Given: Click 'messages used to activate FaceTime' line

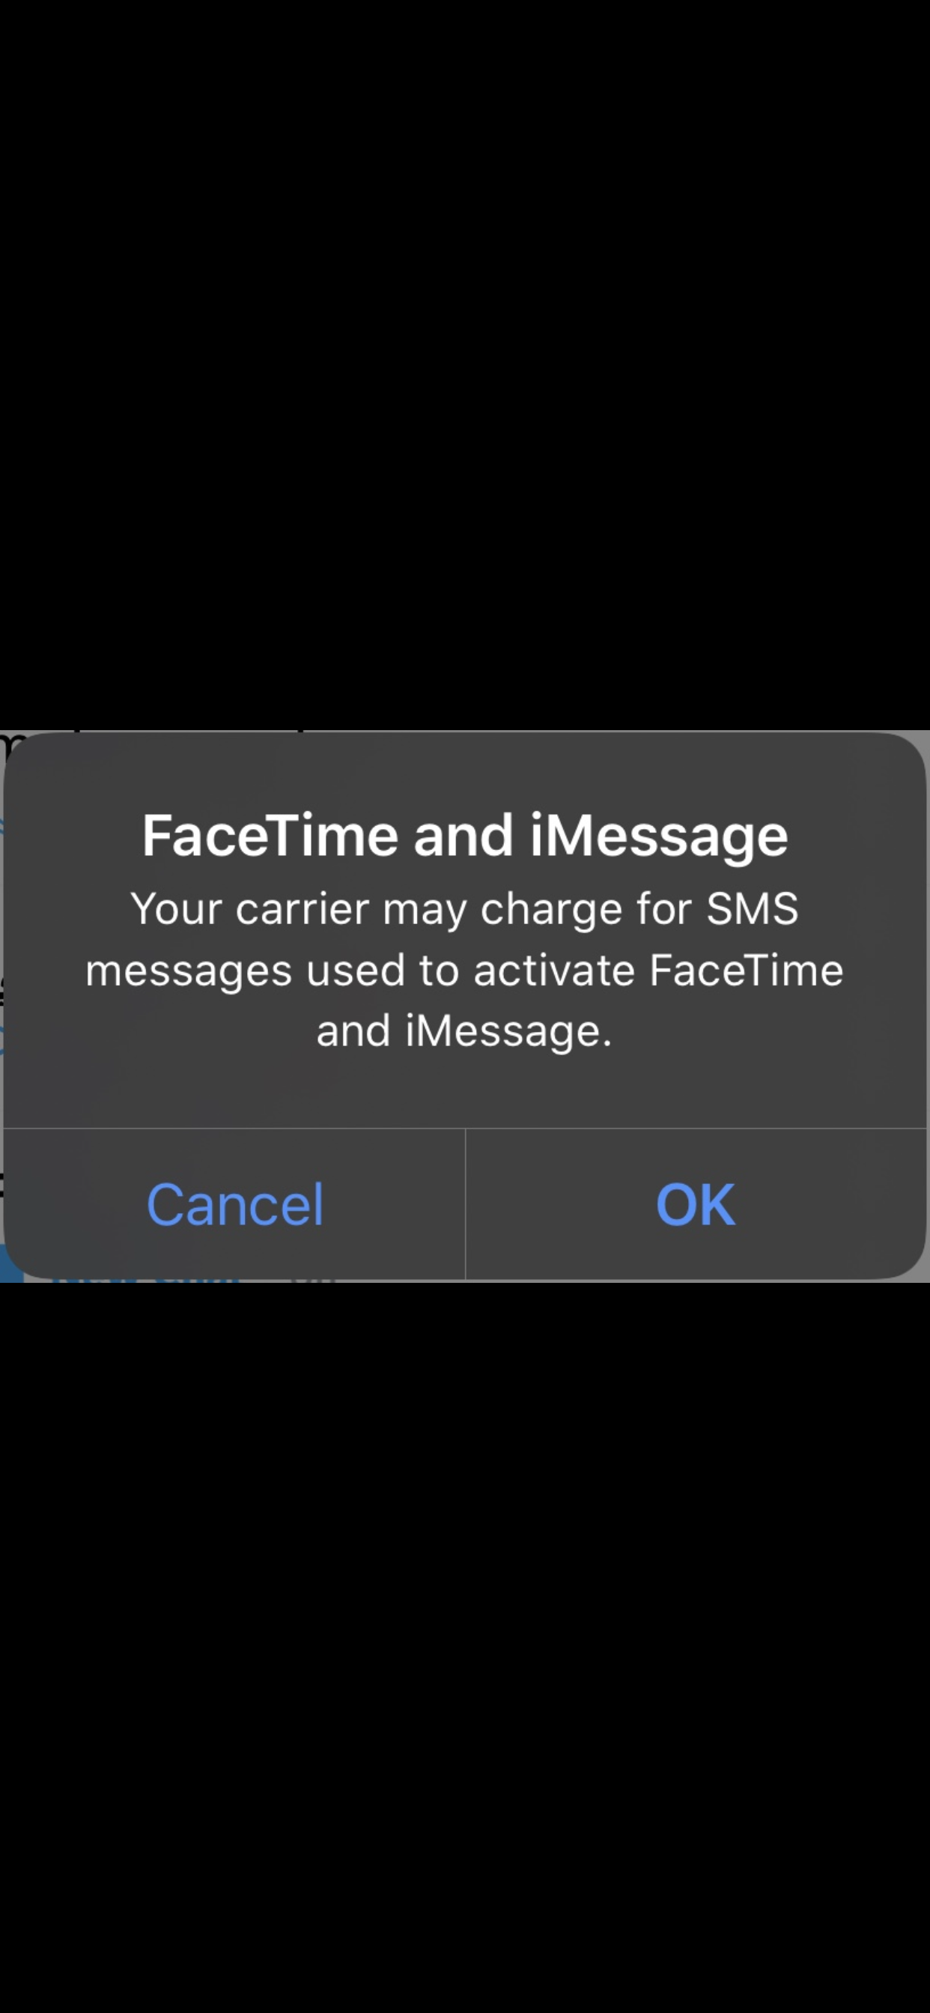Looking at the screenshot, I should coord(465,971).
